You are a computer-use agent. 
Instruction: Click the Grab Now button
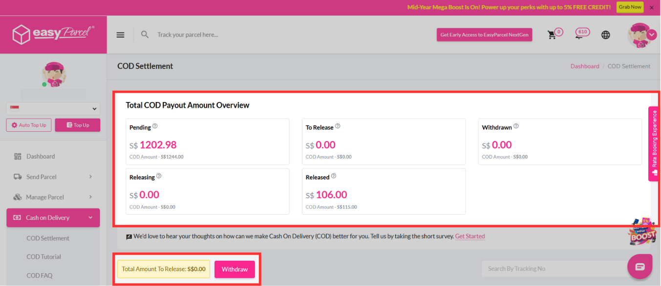pyautogui.click(x=630, y=7)
